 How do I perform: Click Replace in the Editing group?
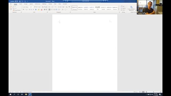coord(123,8)
